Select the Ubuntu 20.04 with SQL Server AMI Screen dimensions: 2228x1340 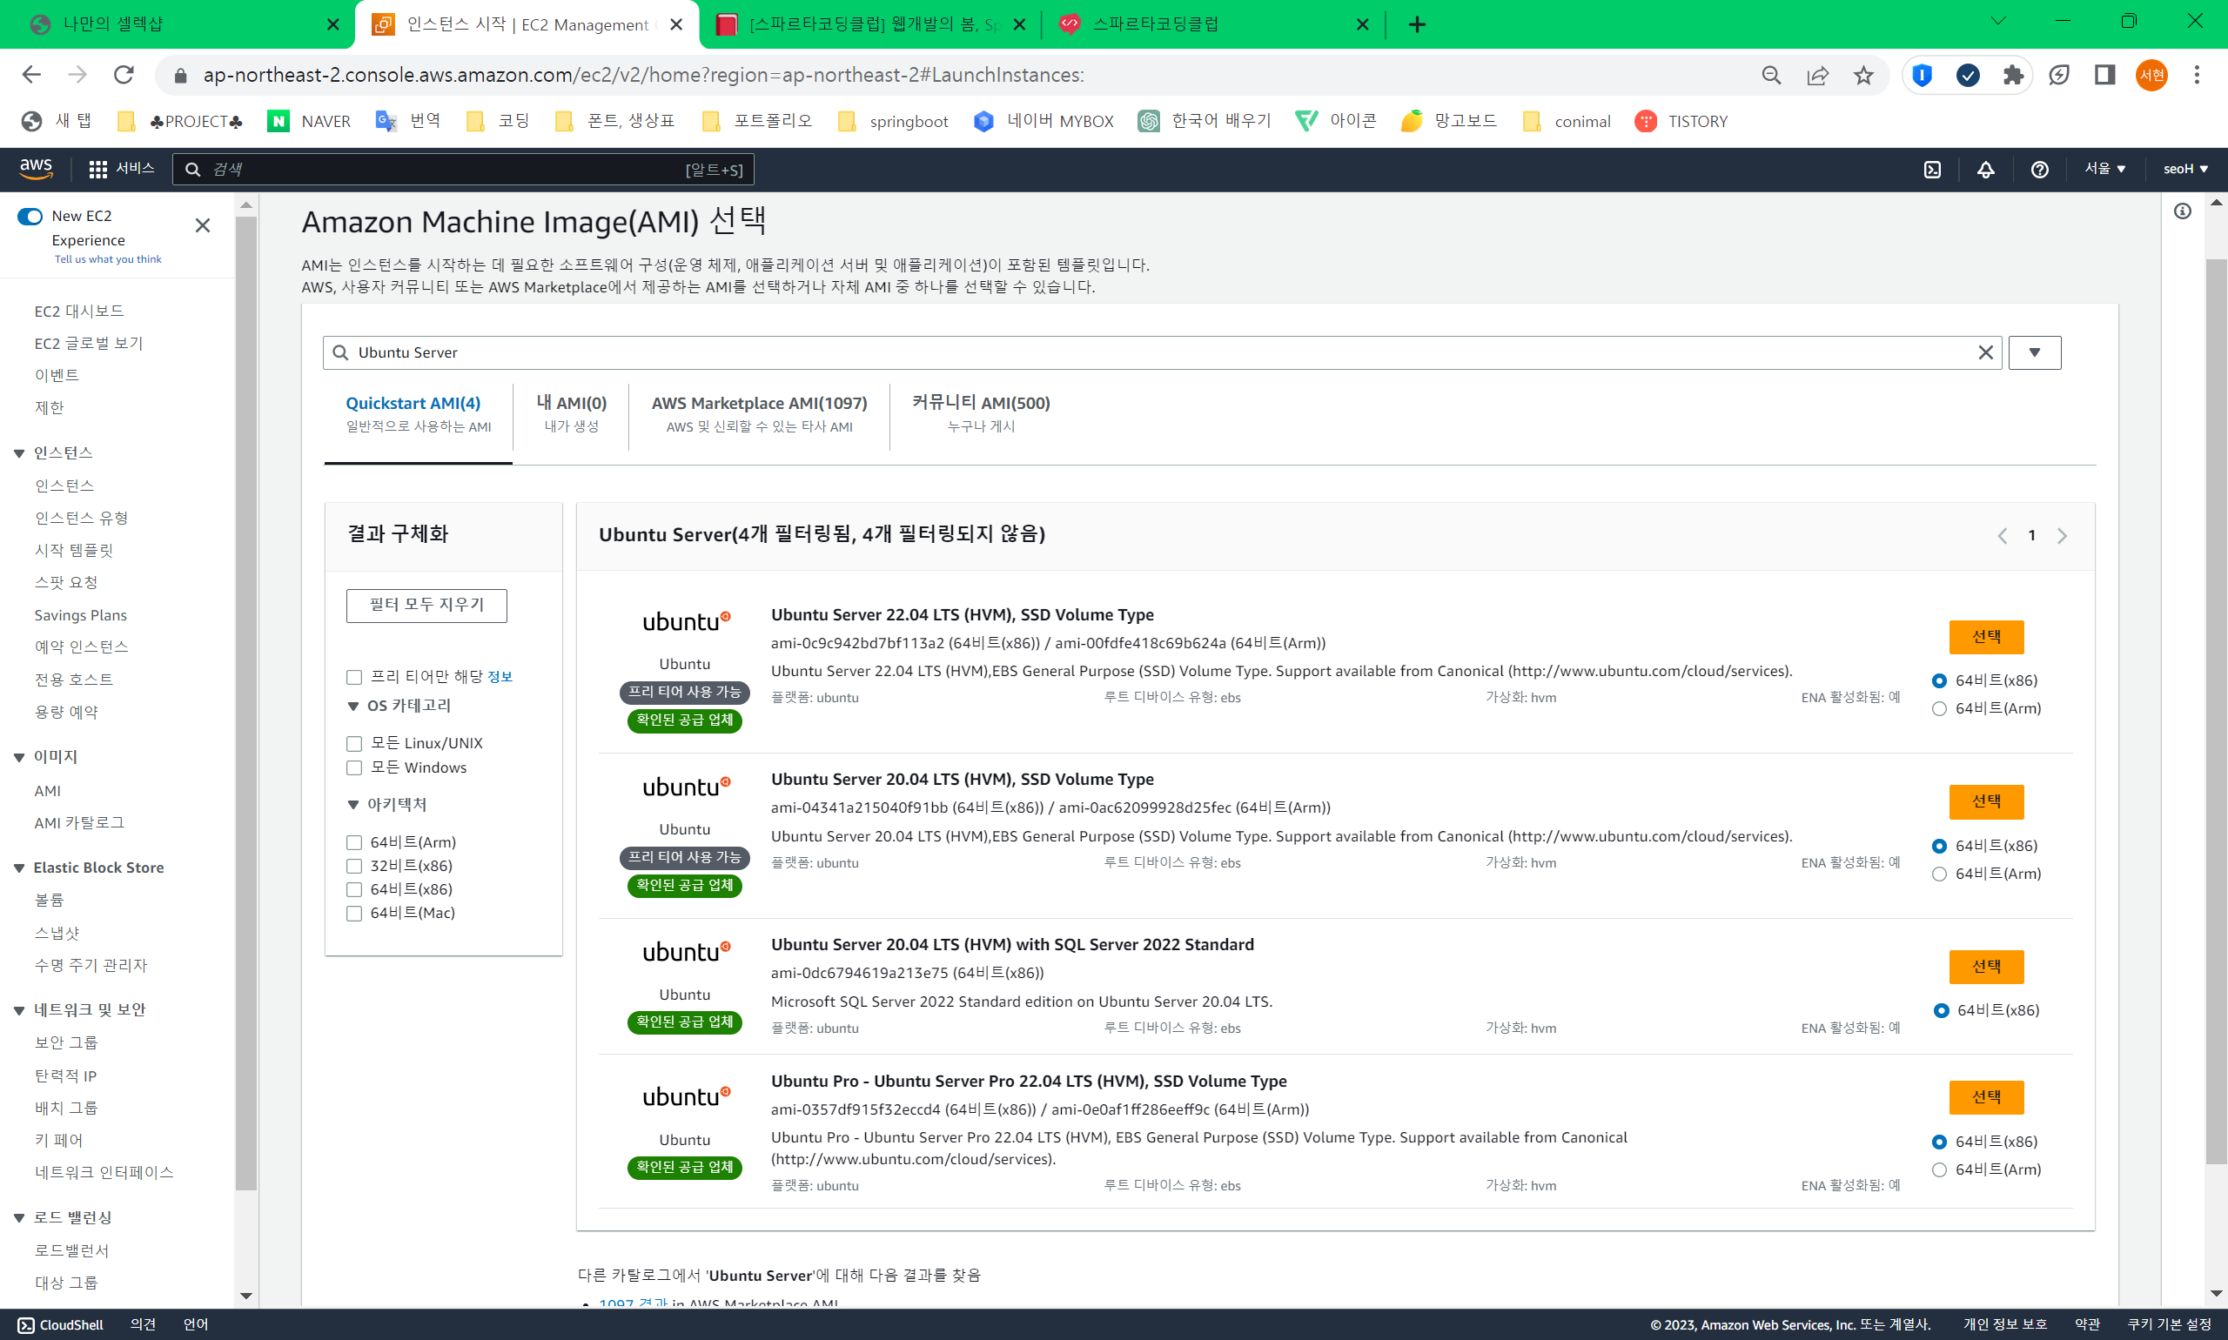coord(1986,967)
